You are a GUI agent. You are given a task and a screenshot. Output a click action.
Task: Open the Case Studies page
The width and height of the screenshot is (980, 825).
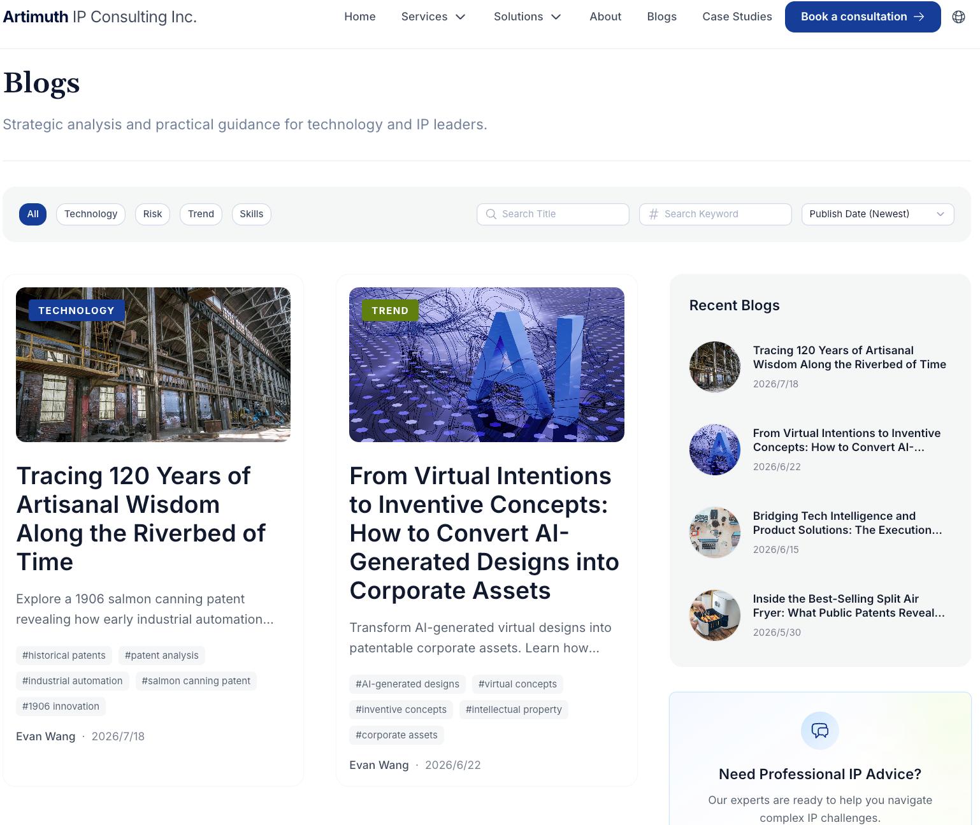pyautogui.click(x=737, y=17)
